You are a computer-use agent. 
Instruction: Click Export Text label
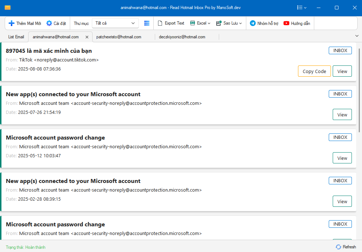tap(175, 23)
